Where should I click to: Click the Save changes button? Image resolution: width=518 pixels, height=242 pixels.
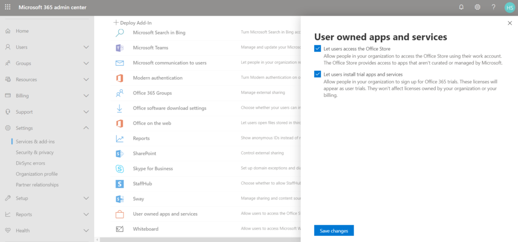[x=334, y=230]
